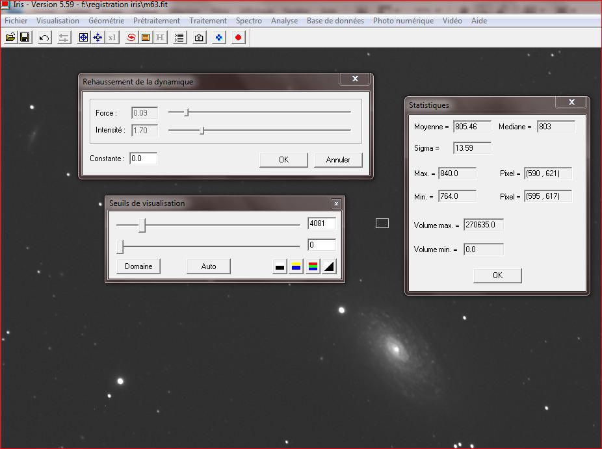Image resolution: width=602 pixels, height=449 pixels.
Task: Click the upper threshold slider handle
Action: coord(142,225)
